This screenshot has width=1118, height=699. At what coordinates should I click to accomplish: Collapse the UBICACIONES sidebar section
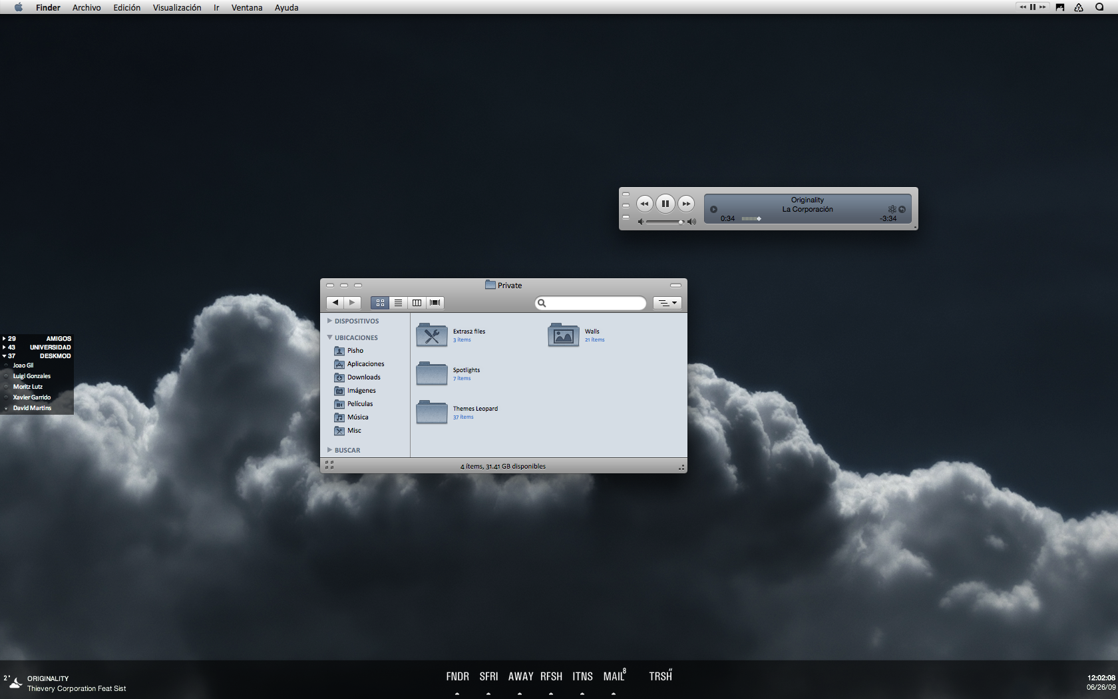329,338
